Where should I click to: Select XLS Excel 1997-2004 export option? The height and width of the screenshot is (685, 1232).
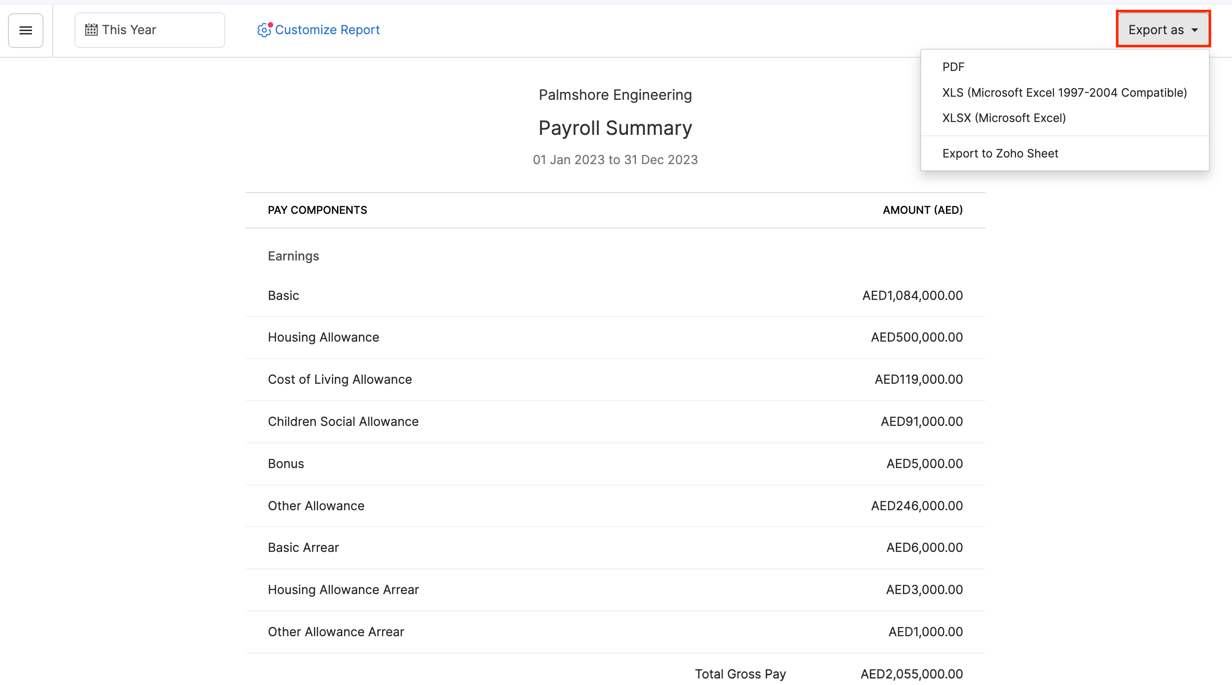point(1064,92)
